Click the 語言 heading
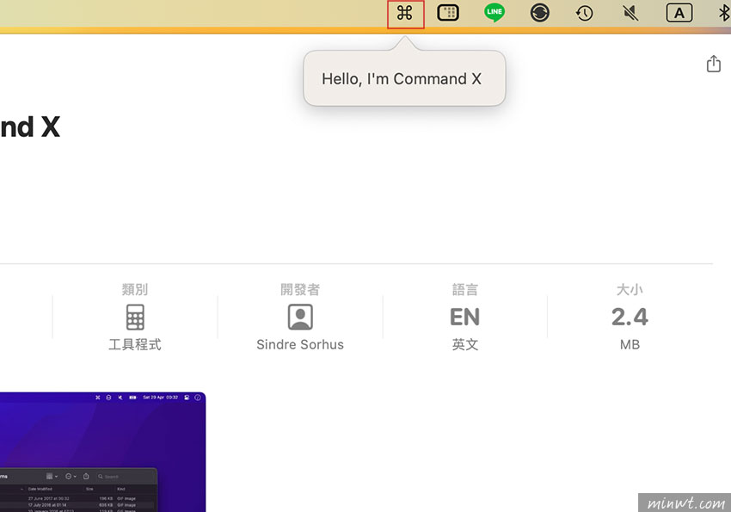Viewport: 731px width, 512px height. click(x=464, y=290)
